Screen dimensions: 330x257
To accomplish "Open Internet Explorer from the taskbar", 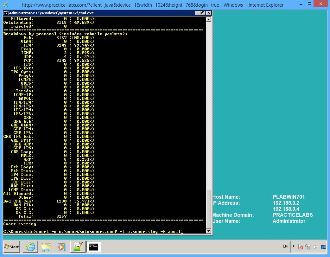I will click(30, 247).
